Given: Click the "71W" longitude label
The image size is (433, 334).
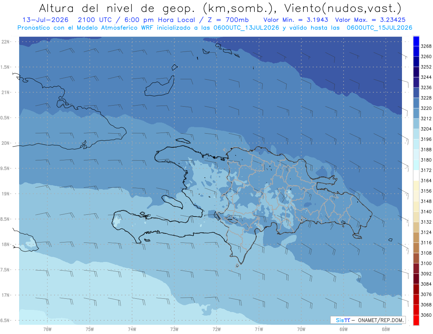Looking at the screenshot, I should click(x=259, y=329).
